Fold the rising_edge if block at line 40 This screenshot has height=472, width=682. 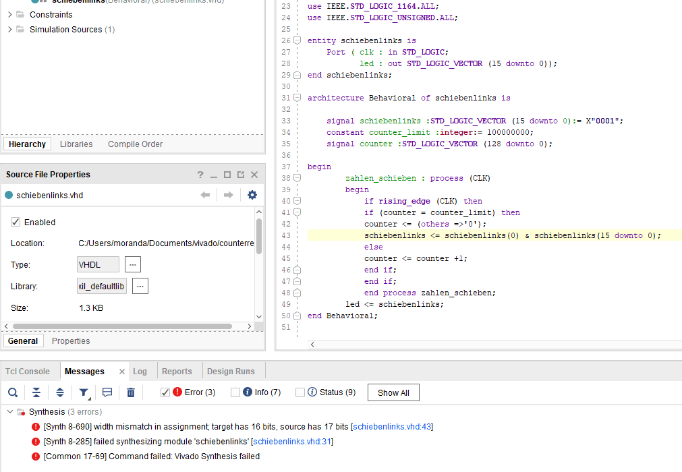click(297, 201)
